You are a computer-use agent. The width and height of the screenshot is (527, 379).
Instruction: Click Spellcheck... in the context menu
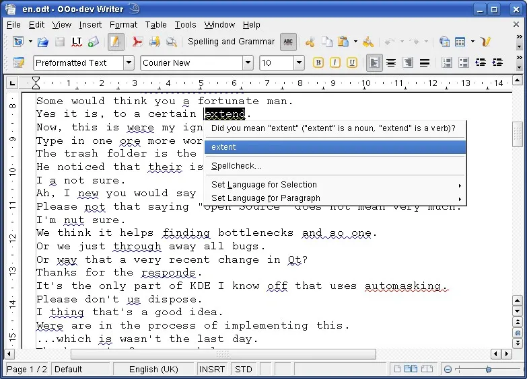pos(335,166)
